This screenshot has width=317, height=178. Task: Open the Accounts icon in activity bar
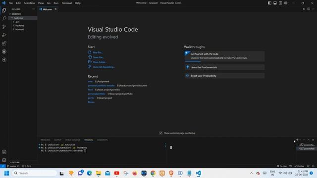pyautogui.click(x=4, y=152)
